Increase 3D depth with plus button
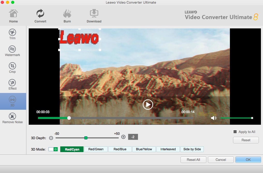The height and width of the screenshot is (173, 263). tap(123, 137)
